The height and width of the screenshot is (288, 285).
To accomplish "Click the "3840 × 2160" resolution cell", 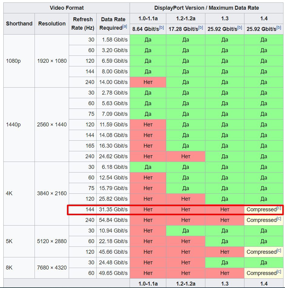I will [x=52, y=193].
